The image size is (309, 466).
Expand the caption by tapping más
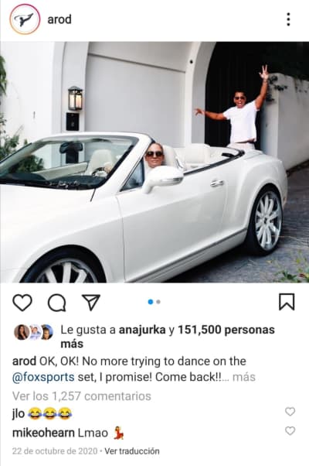tap(244, 377)
